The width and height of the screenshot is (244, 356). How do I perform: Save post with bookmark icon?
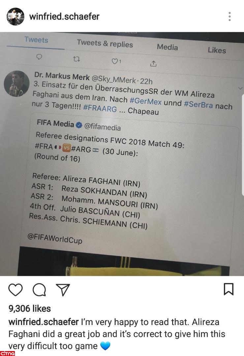tap(229, 289)
